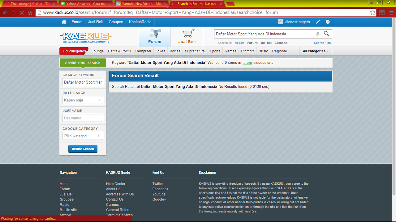
Task: Open Computer category
Action: [x=144, y=51]
